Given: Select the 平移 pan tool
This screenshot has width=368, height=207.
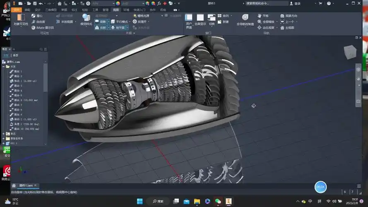Looking at the screenshot, I should click(x=263, y=16).
